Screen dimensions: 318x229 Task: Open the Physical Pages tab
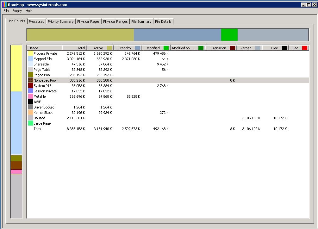[x=88, y=22]
